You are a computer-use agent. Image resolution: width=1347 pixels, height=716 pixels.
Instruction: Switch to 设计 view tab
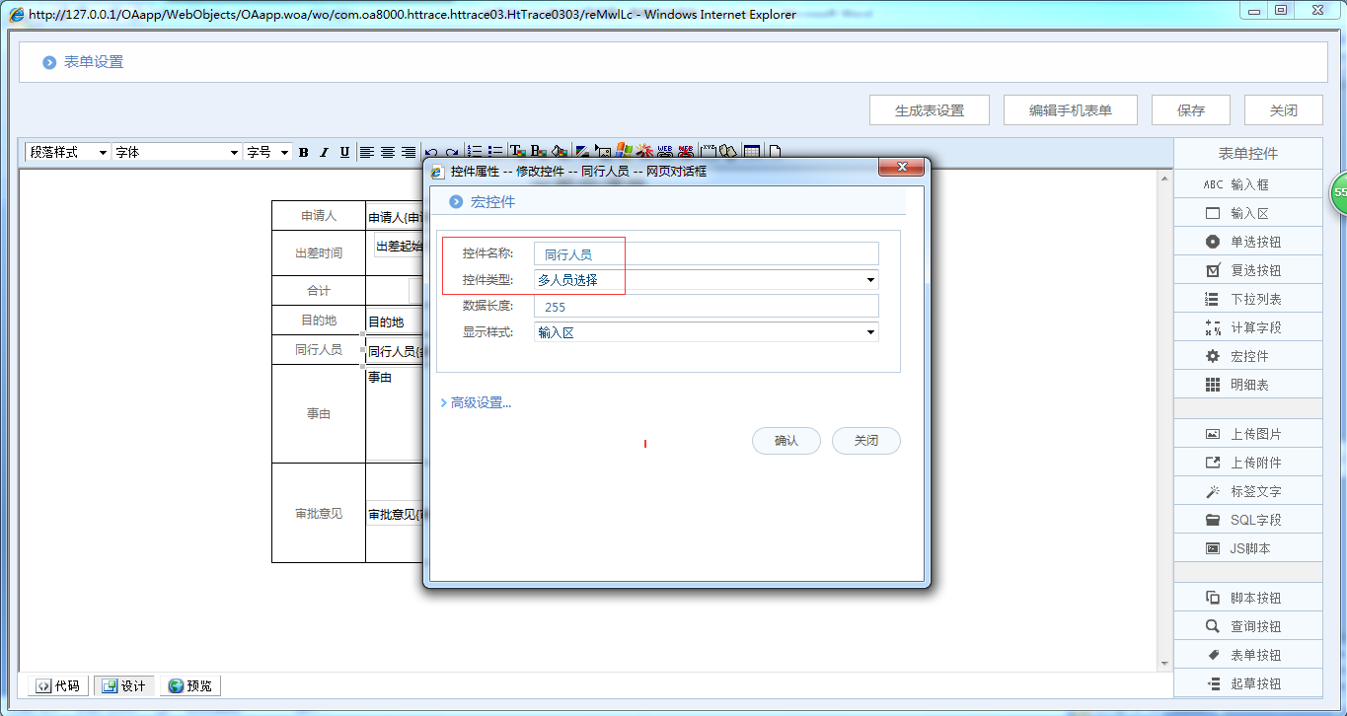coord(123,685)
